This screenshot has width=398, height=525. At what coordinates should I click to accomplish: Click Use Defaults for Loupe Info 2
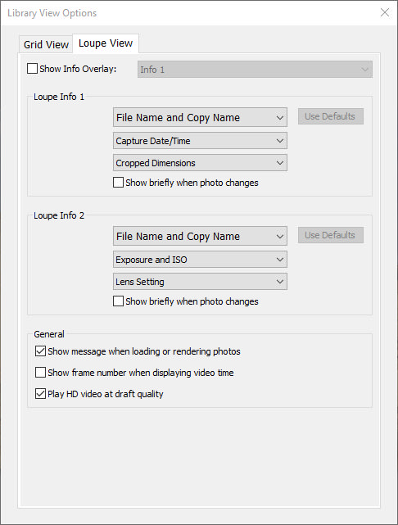point(330,235)
